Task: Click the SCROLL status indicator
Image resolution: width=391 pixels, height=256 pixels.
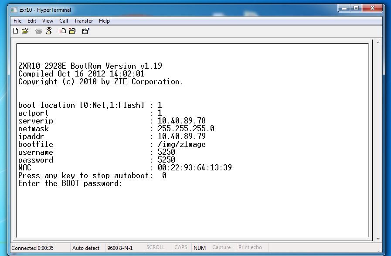Action: point(155,247)
